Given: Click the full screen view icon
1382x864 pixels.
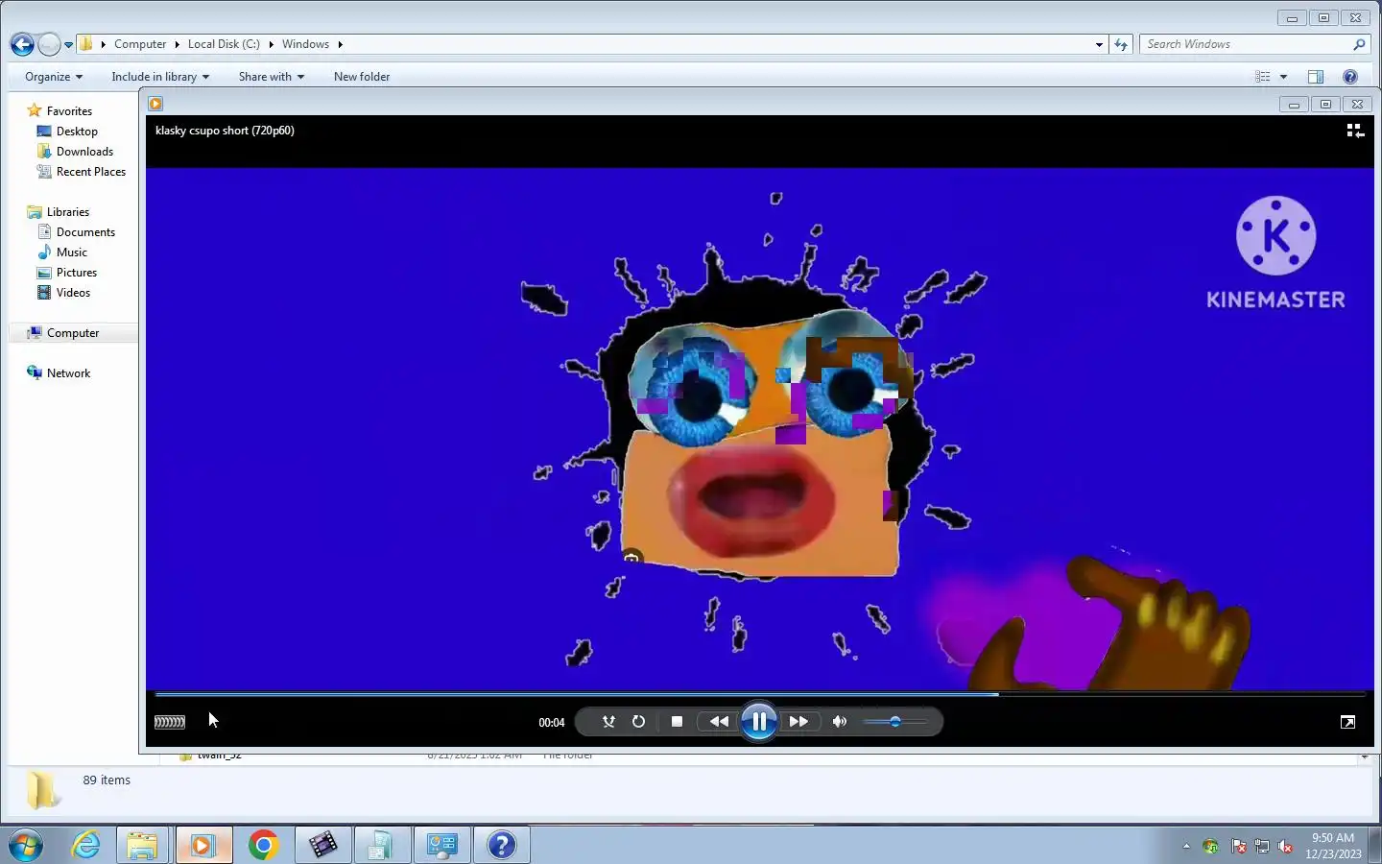Looking at the screenshot, I should tap(1347, 722).
